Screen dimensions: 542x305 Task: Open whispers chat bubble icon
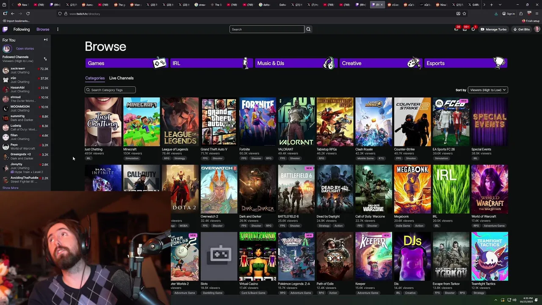(x=473, y=29)
